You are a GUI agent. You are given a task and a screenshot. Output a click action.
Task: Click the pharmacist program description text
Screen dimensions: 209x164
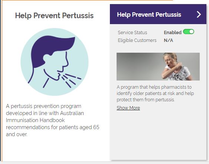[x=155, y=93]
